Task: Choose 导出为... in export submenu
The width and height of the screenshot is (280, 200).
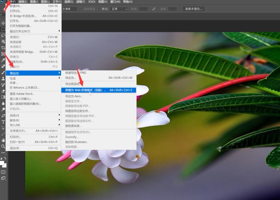Action: [99, 78]
